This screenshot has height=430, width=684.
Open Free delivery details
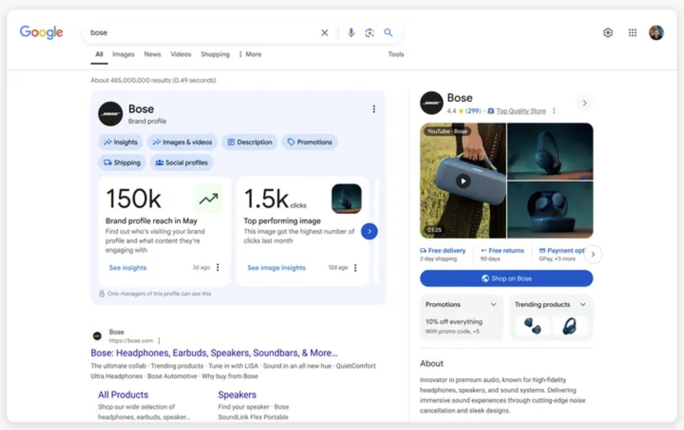[443, 254]
